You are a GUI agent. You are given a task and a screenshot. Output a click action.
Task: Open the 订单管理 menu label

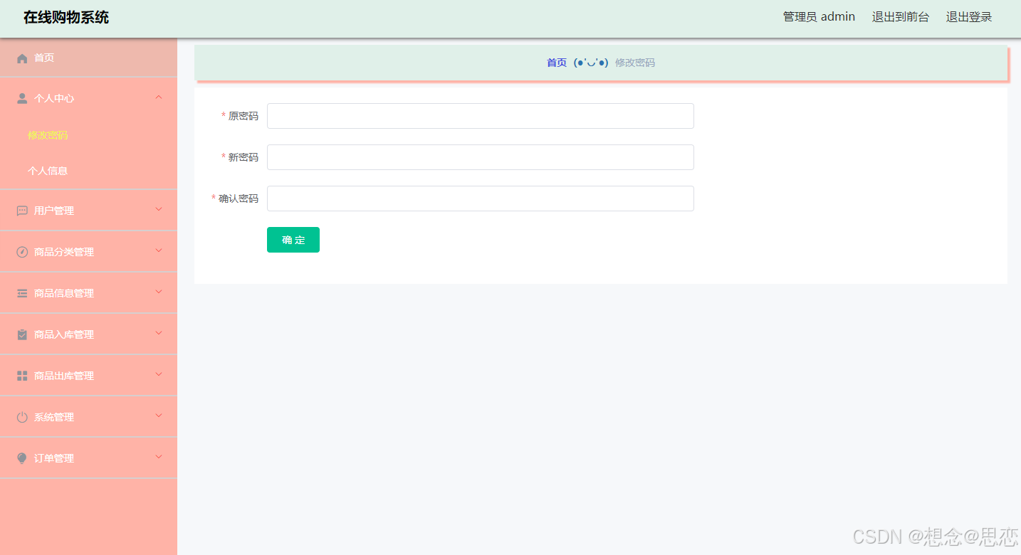54,458
